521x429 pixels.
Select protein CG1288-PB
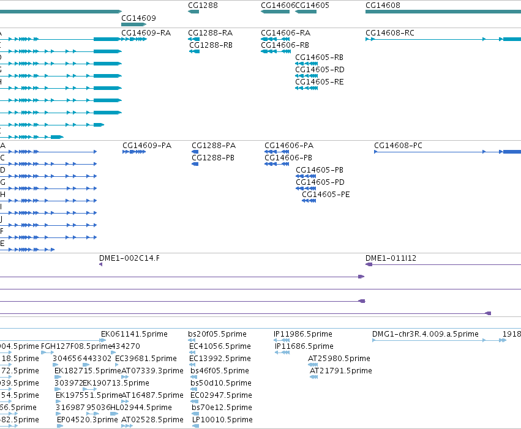[213, 158]
